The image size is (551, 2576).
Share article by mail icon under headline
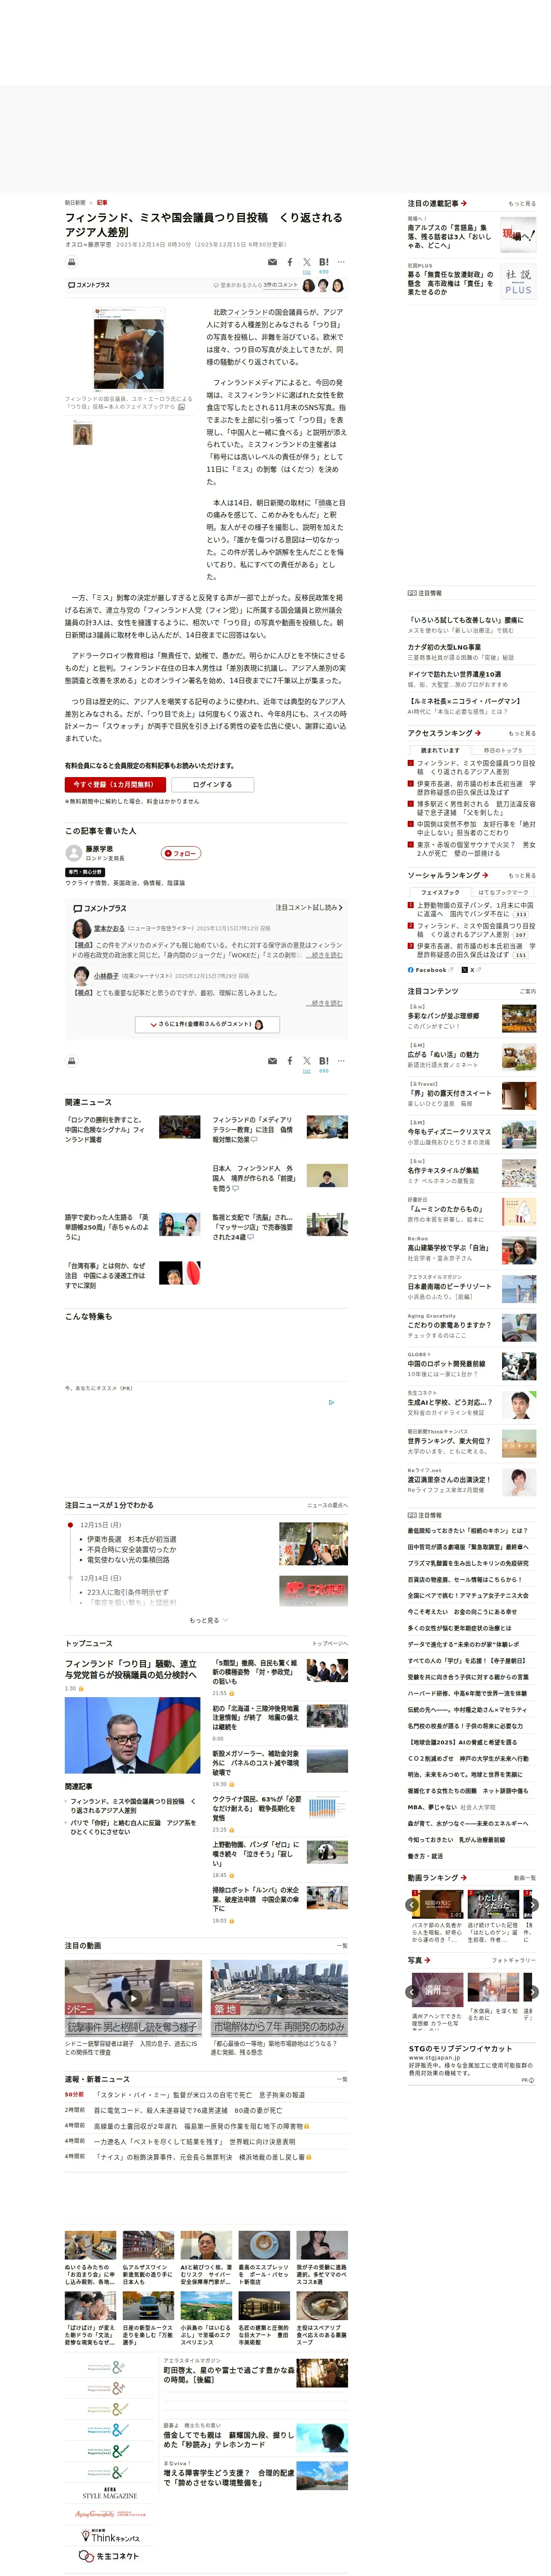click(273, 262)
